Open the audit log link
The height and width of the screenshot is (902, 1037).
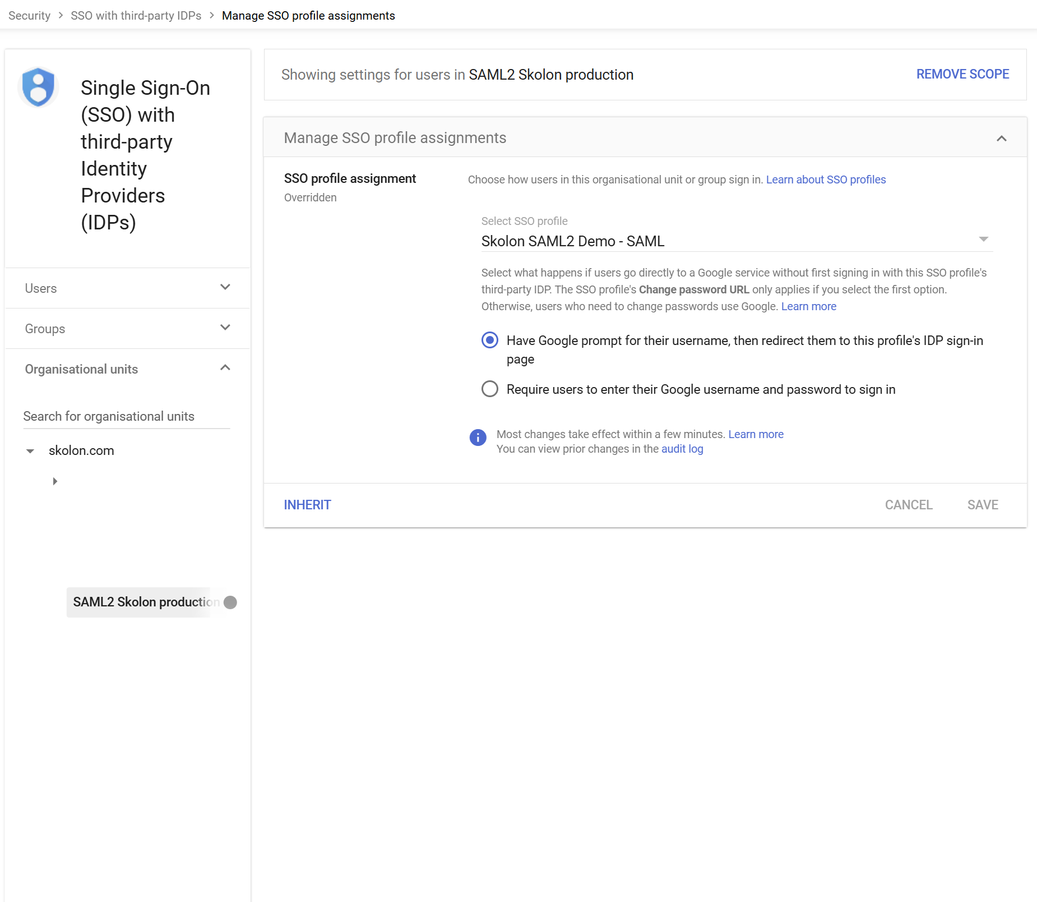pyautogui.click(x=682, y=449)
